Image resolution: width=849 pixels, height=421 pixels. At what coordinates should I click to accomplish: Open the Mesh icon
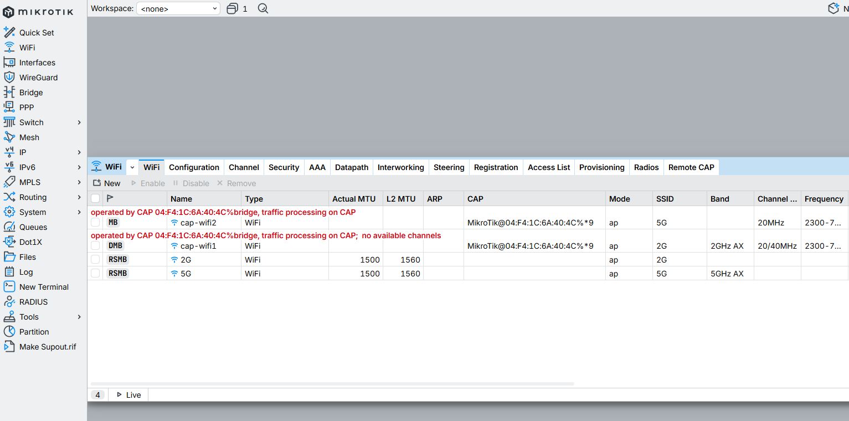tap(9, 137)
